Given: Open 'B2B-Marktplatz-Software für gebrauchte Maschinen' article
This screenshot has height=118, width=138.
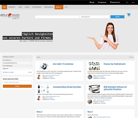Looking at the screenshot, I should click(x=115, y=88).
